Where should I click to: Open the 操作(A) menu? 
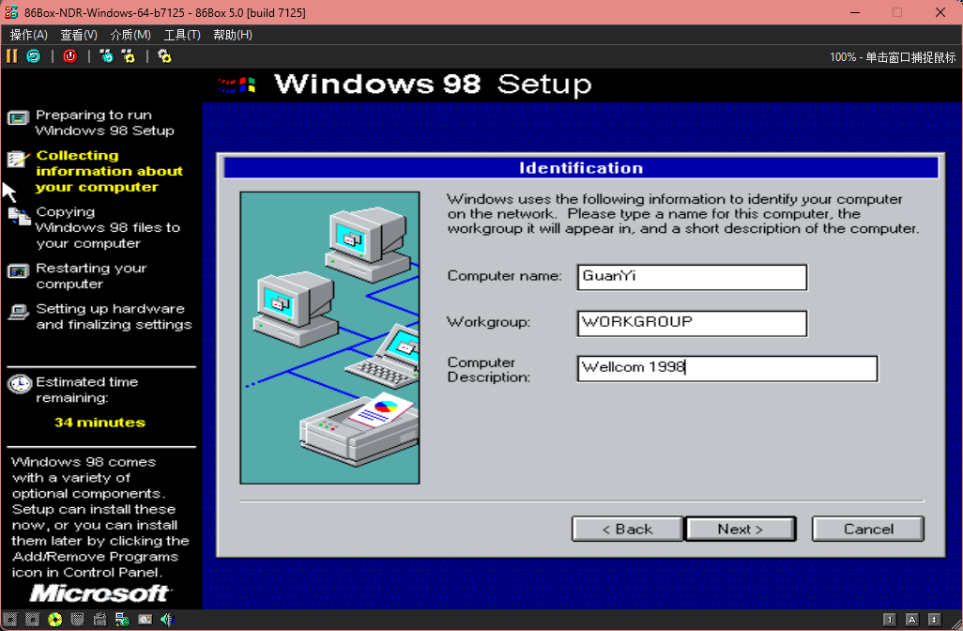tap(29, 35)
